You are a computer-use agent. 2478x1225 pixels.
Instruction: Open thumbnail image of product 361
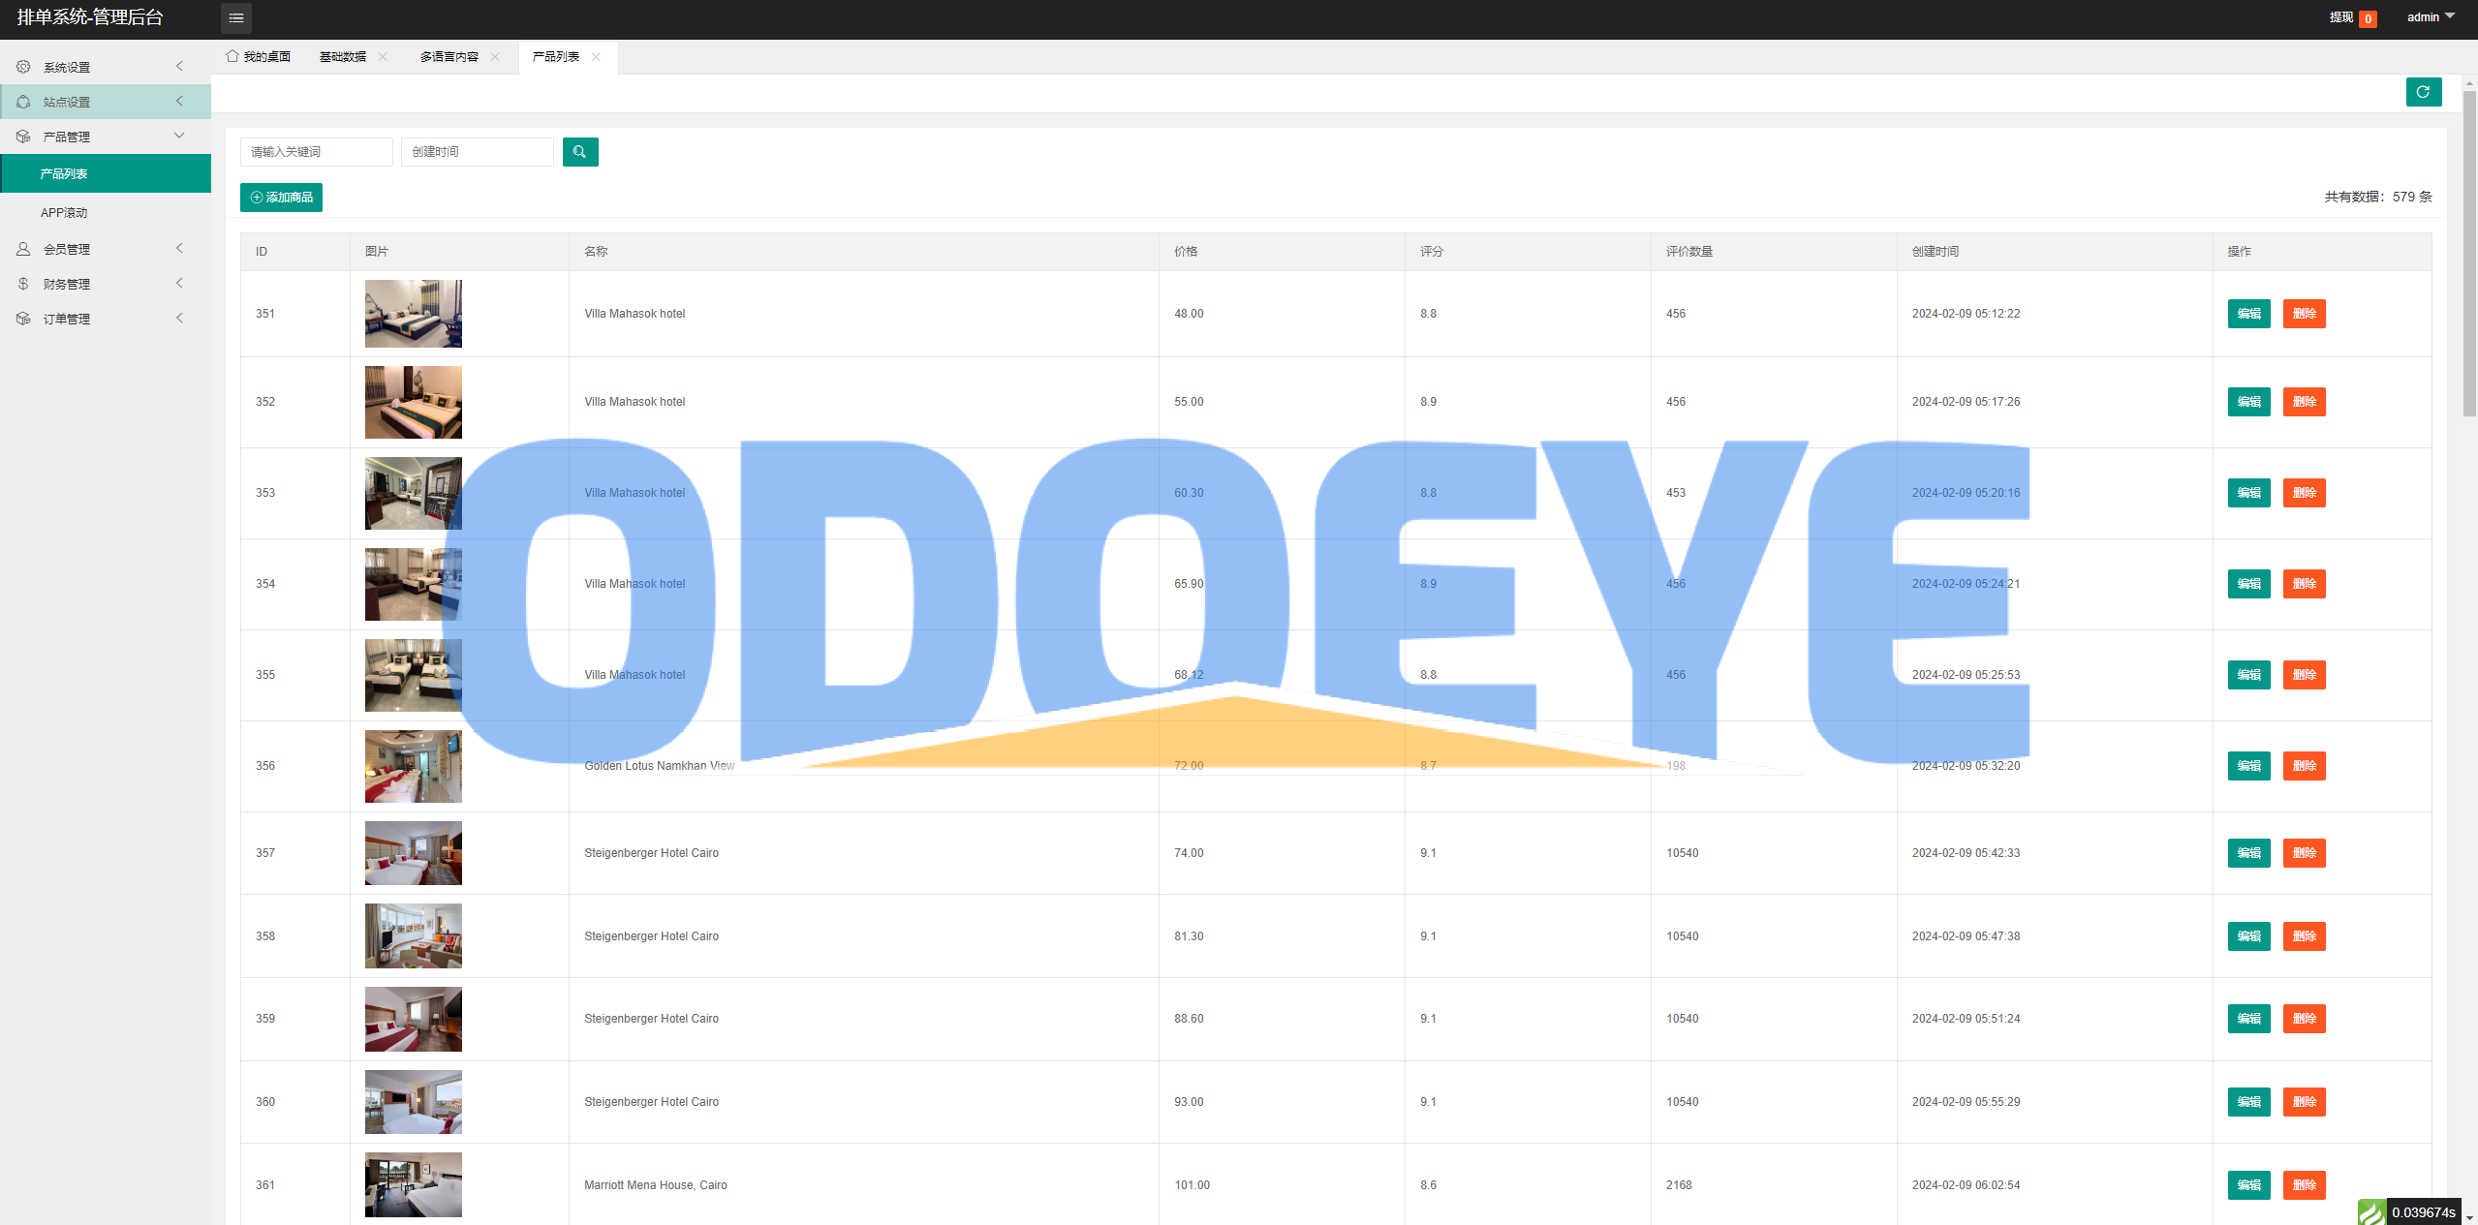click(x=414, y=1185)
